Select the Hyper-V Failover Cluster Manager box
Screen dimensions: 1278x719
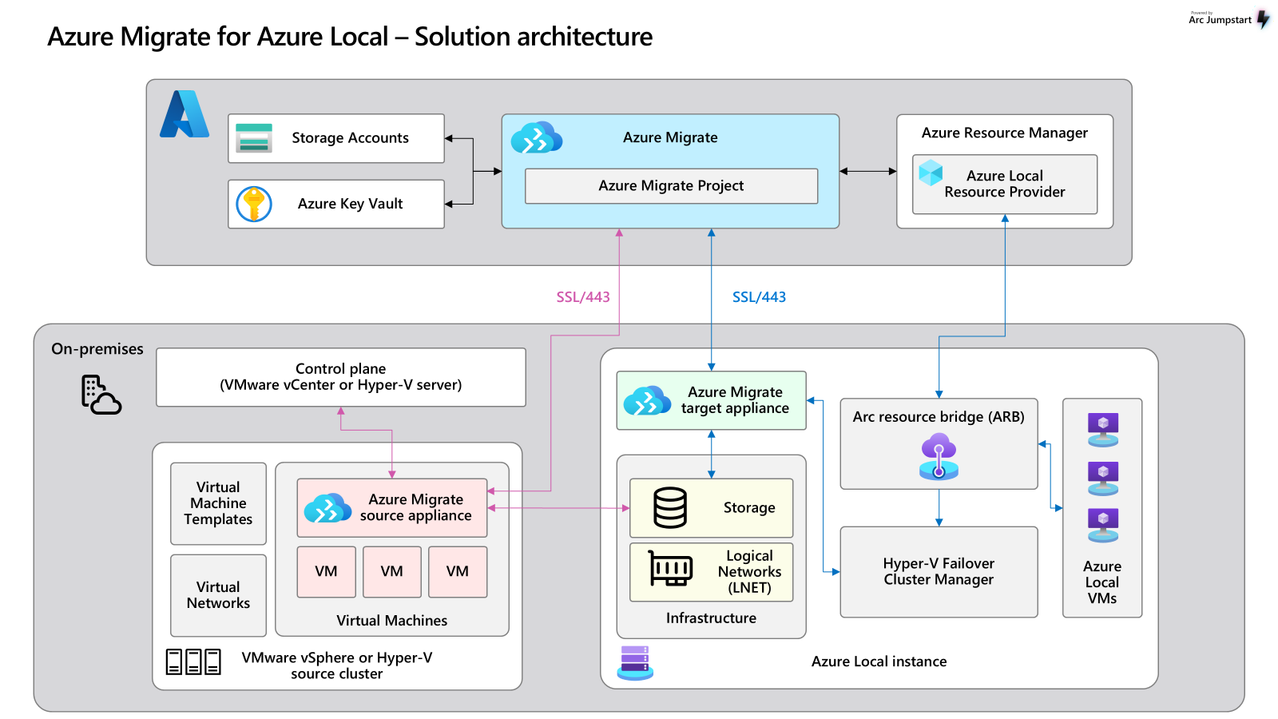pyautogui.click(x=939, y=572)
